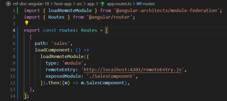Click m.SalesComponent on line 12
This screenshot has height=101, width=227.
click(x=102, y=83)
